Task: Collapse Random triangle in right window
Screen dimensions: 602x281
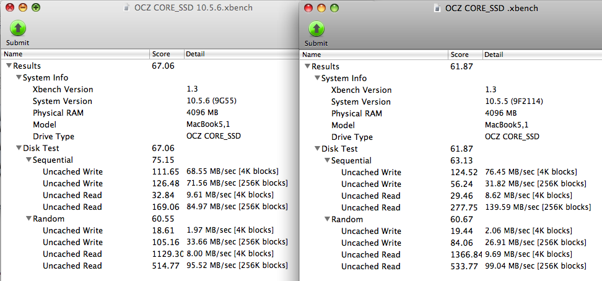Action: (x=327, y=220)
